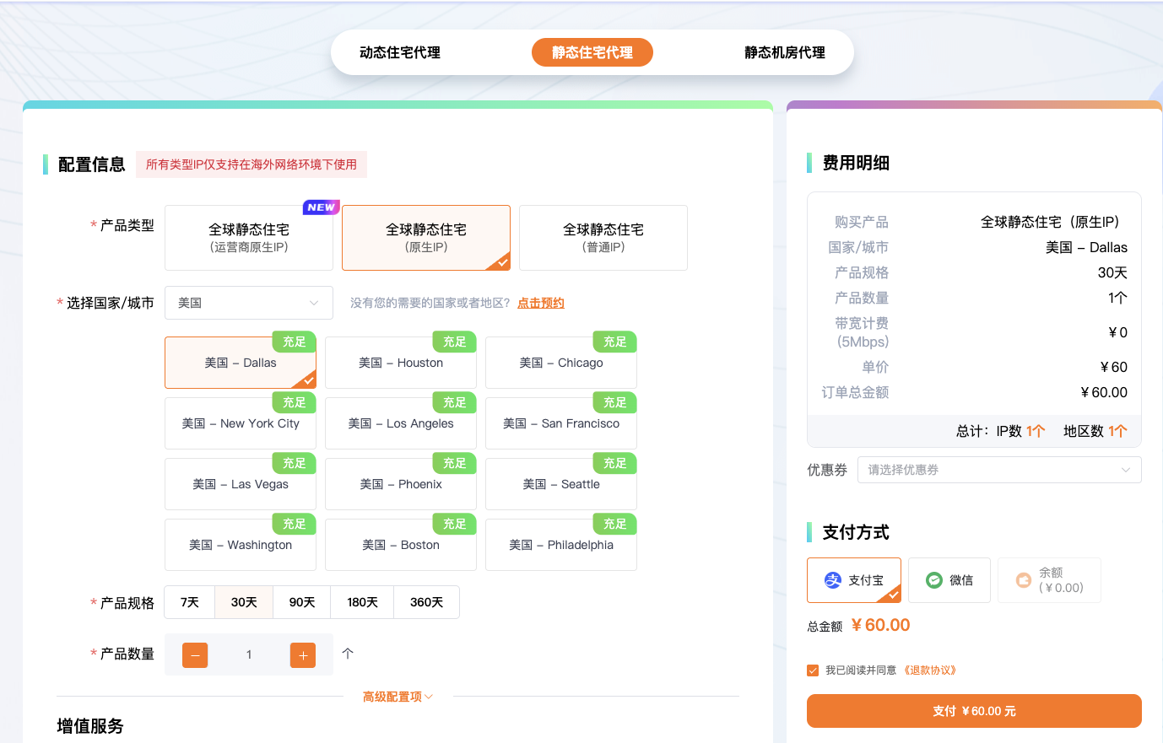The height and width of the screenshot is (743, 1163).
Task: Select city 美国 – Houston
Action: 401,363
